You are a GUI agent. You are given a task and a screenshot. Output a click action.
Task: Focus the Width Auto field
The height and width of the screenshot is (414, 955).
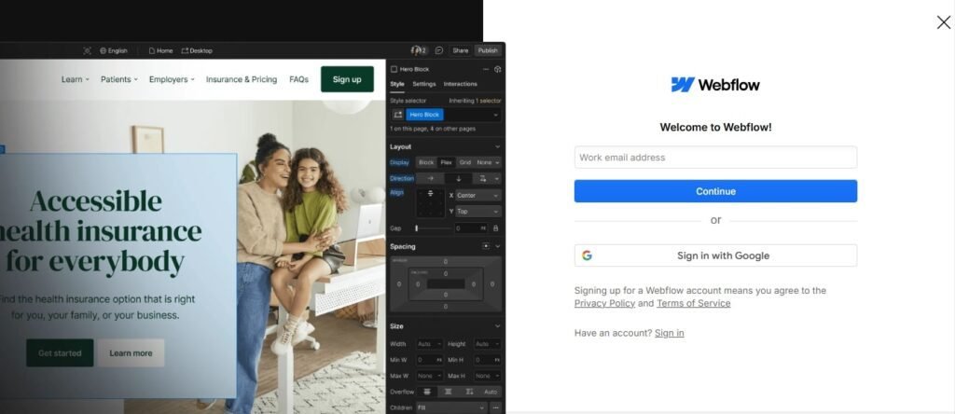pyautogui.click(x=429, y=344)
